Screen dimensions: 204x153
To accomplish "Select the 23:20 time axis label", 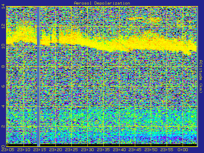I will point(55,150).
